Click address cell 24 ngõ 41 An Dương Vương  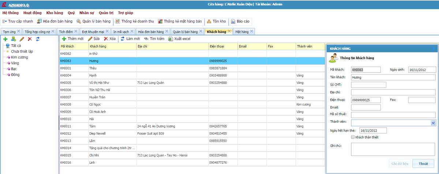click(172, 126)
